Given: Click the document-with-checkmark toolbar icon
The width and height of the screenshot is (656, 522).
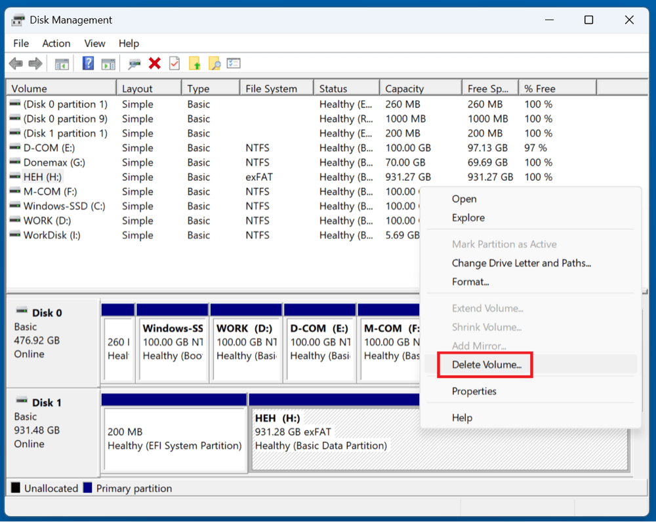Looking at the screenshot, I should coord(173,63).
